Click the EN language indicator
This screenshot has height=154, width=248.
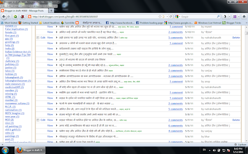point(205,150)
